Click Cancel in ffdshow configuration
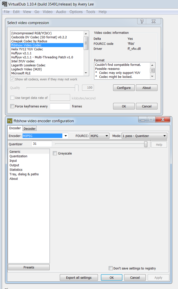 pos(135,277)
